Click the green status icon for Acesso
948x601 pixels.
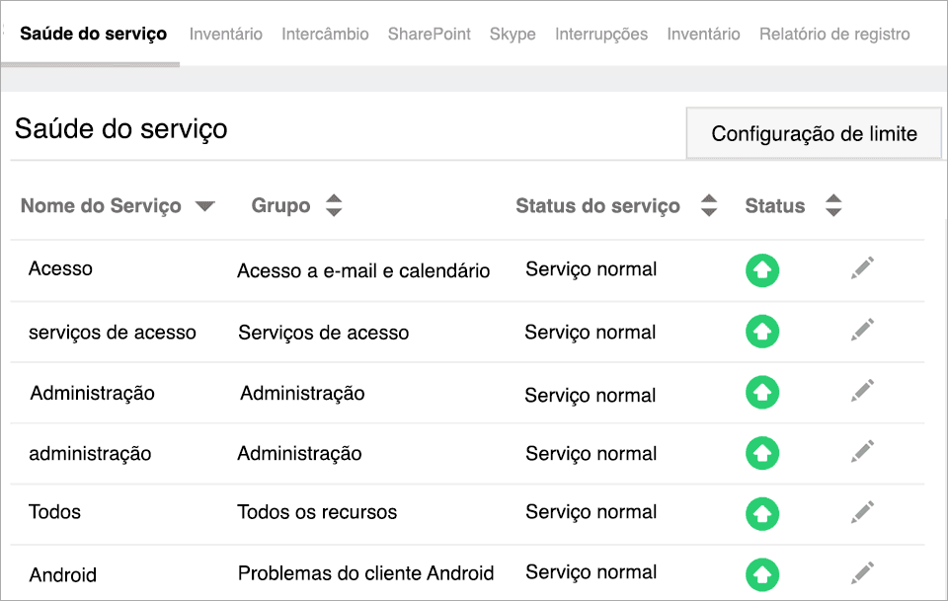tap(761, 268)
